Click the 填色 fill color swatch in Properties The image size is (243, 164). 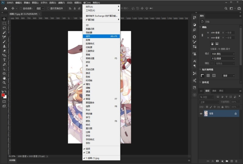pyautogui.click(x=212, y=63)
